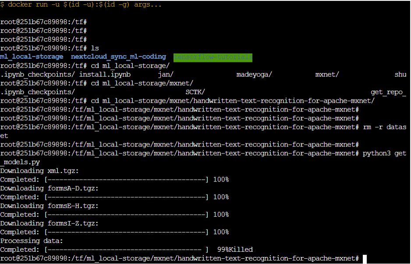Click the madeyoga/ directory entry
Screen dimensions: 411x264
pyautogui.click(x=253, y=74)
